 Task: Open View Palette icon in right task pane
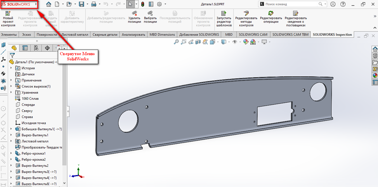tap(375, 69)
